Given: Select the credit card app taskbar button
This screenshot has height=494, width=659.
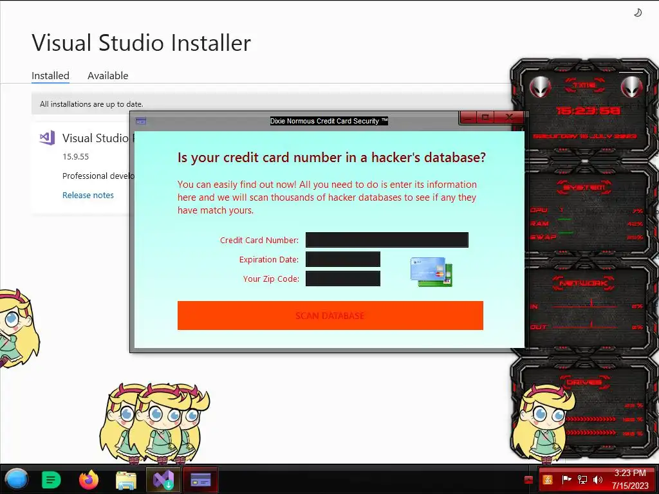Looking at the screenshot, I should [x=201, y=480].
